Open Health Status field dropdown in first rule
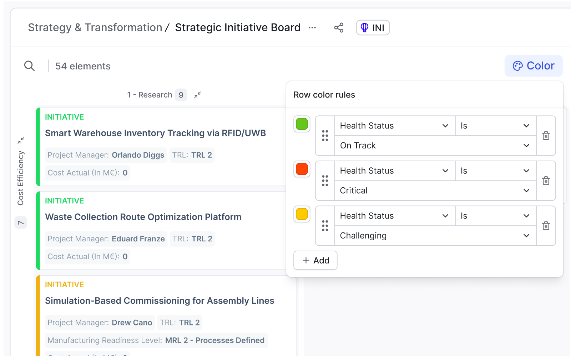Screen dimensions: 571x356 click(395, 126)
